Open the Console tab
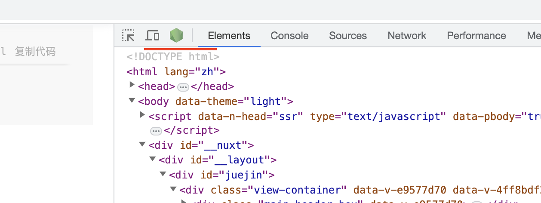541x203 pixels. (x=289, y=36)
